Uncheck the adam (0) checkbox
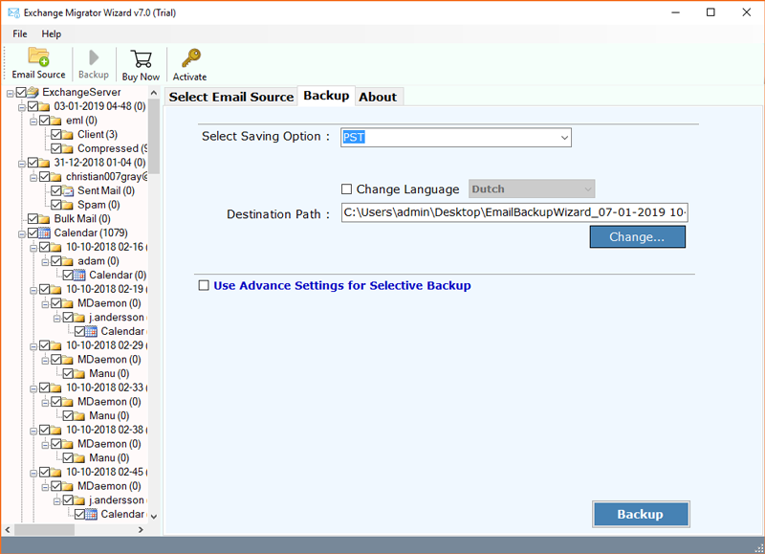 tap(56, 261)
